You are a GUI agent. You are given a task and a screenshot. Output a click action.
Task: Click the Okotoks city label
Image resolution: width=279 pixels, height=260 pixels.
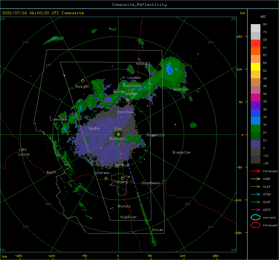[x=124, y=206]
